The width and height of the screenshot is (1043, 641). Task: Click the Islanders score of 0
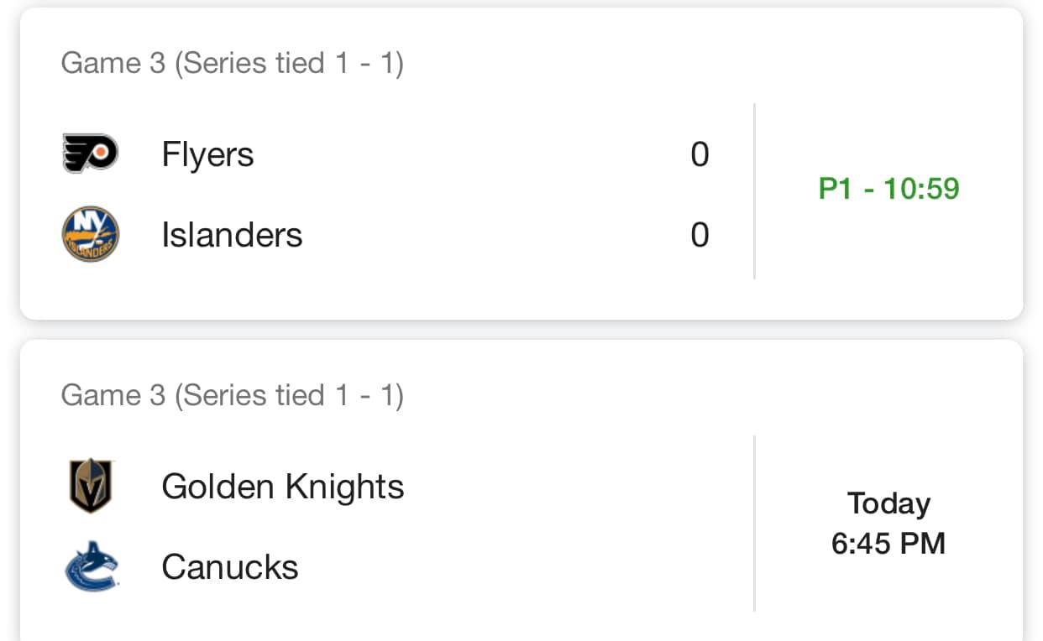pos(700,235)
